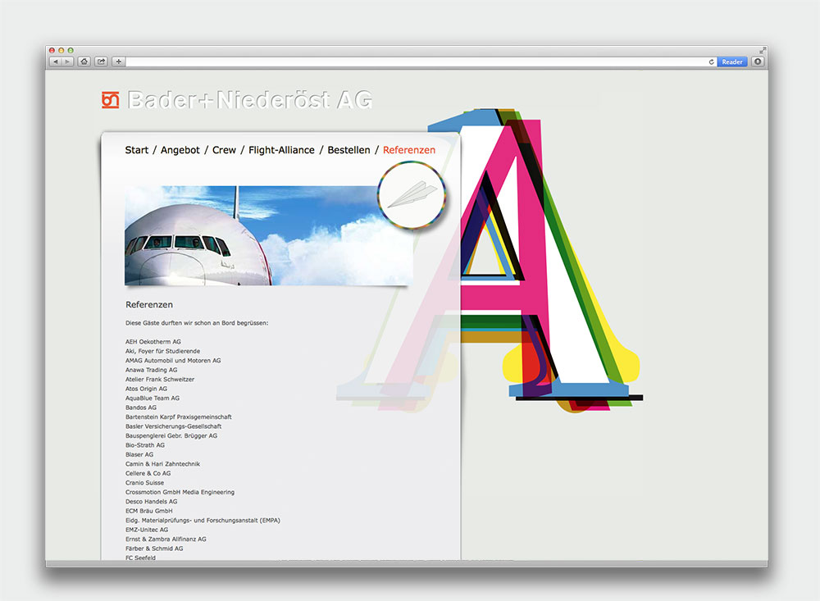820x601 pixels.
Task: Reload the page with the refresh icon
Action: point(711,61)
